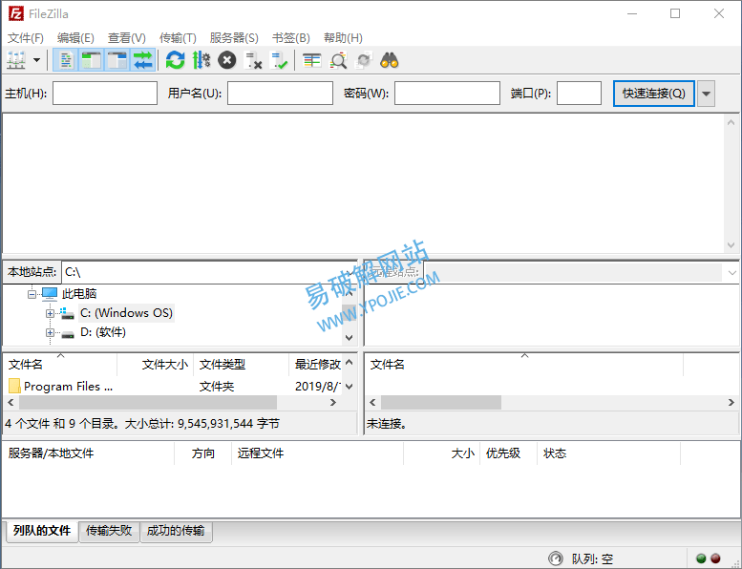Open the Site Manager icon

(16, 60)
